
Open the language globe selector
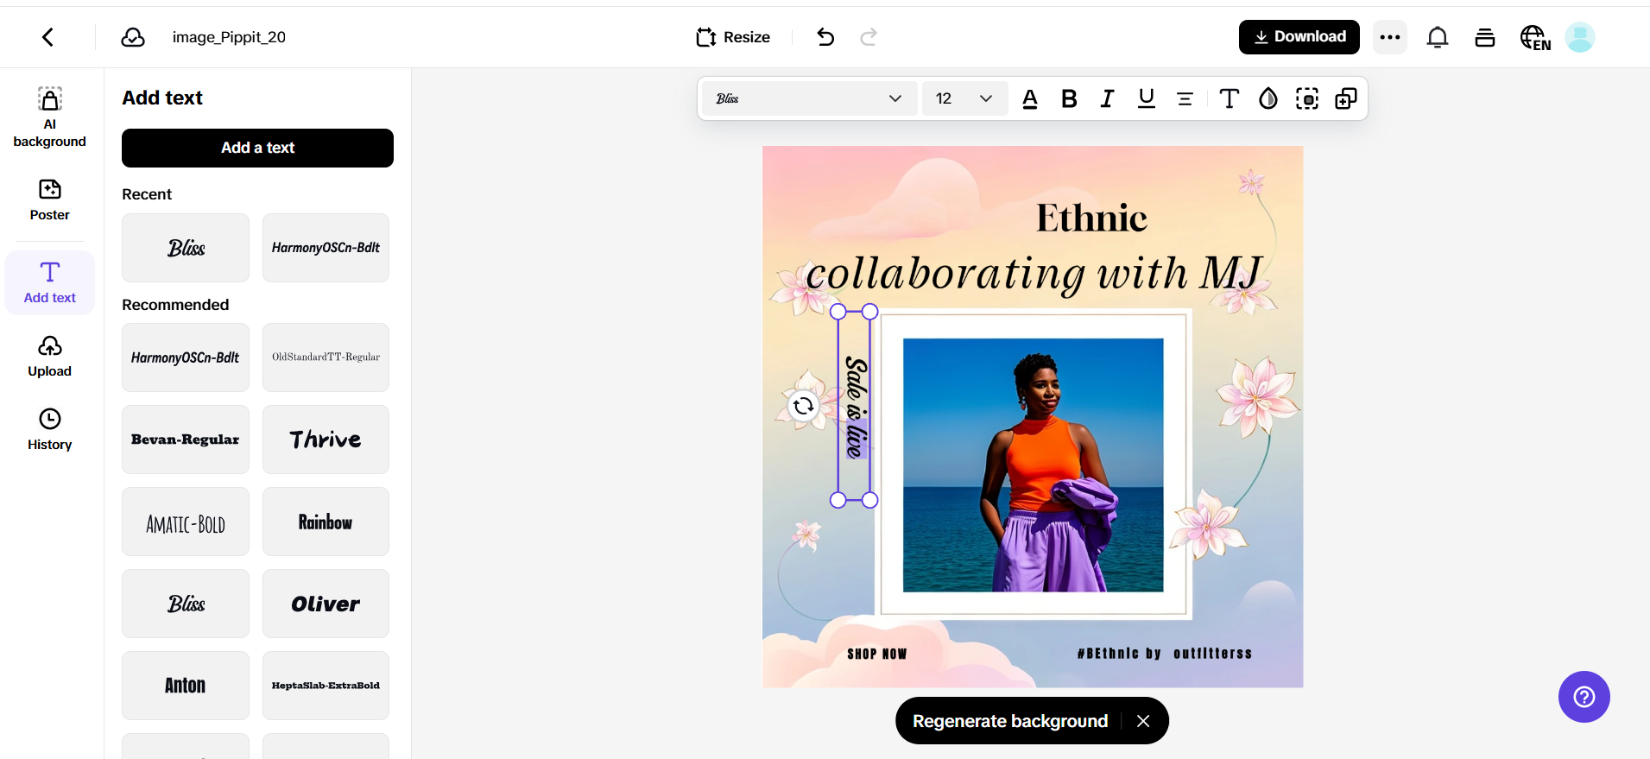click(x=1534, y=37)
